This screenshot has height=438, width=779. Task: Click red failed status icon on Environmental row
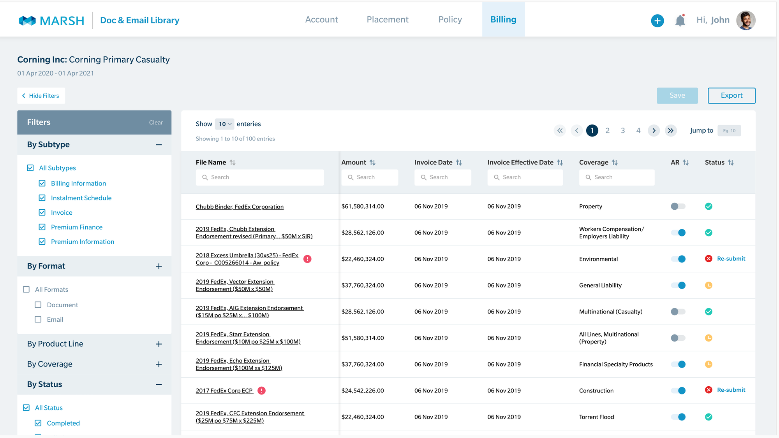[709, 259]
